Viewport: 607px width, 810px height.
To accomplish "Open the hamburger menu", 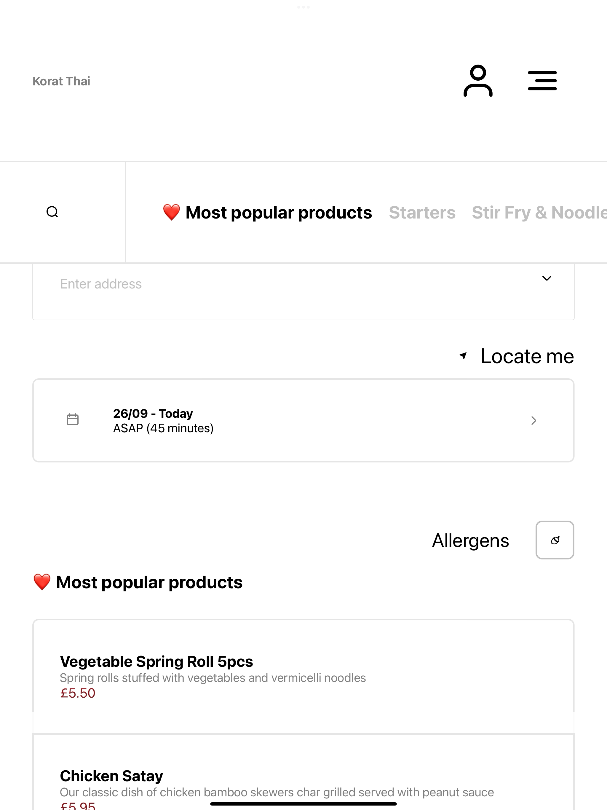I will (542, 81).
